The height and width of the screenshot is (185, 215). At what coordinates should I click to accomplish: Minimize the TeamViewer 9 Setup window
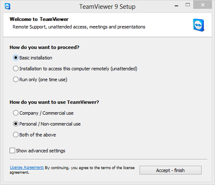pos(176,6)
